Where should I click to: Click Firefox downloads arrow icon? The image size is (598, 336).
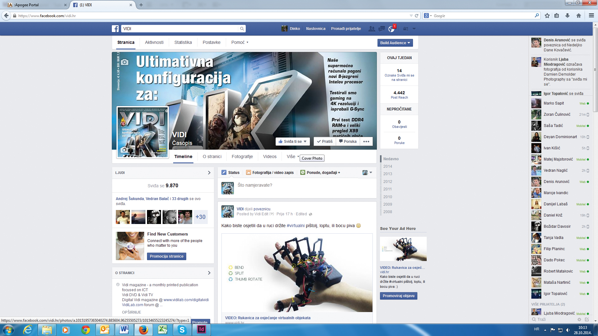tap(567, 16)
